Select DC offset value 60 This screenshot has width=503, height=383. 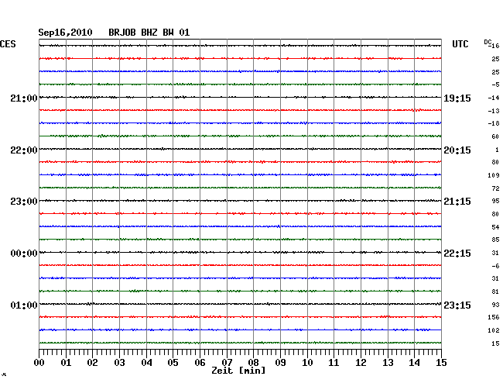tap(495, 137)
